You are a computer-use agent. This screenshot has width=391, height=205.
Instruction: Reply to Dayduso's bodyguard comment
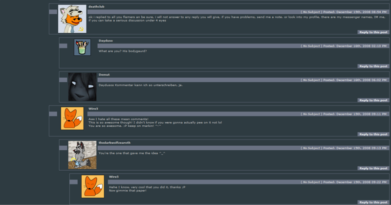click(x=373, y=66)
